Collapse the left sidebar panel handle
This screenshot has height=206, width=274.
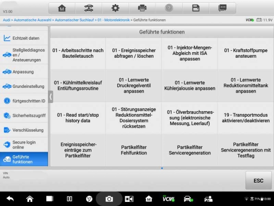pos(51,97)
